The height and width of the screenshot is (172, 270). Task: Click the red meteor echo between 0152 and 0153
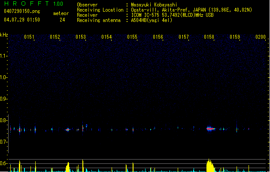68,129
